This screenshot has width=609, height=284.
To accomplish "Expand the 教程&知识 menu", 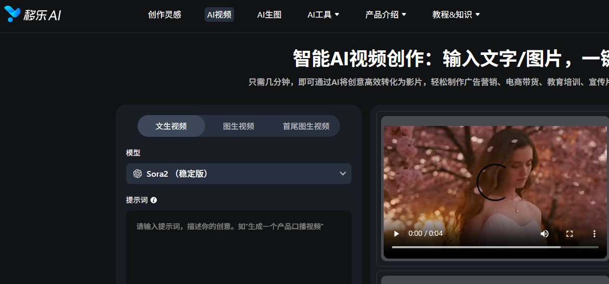I will (456, 15).
